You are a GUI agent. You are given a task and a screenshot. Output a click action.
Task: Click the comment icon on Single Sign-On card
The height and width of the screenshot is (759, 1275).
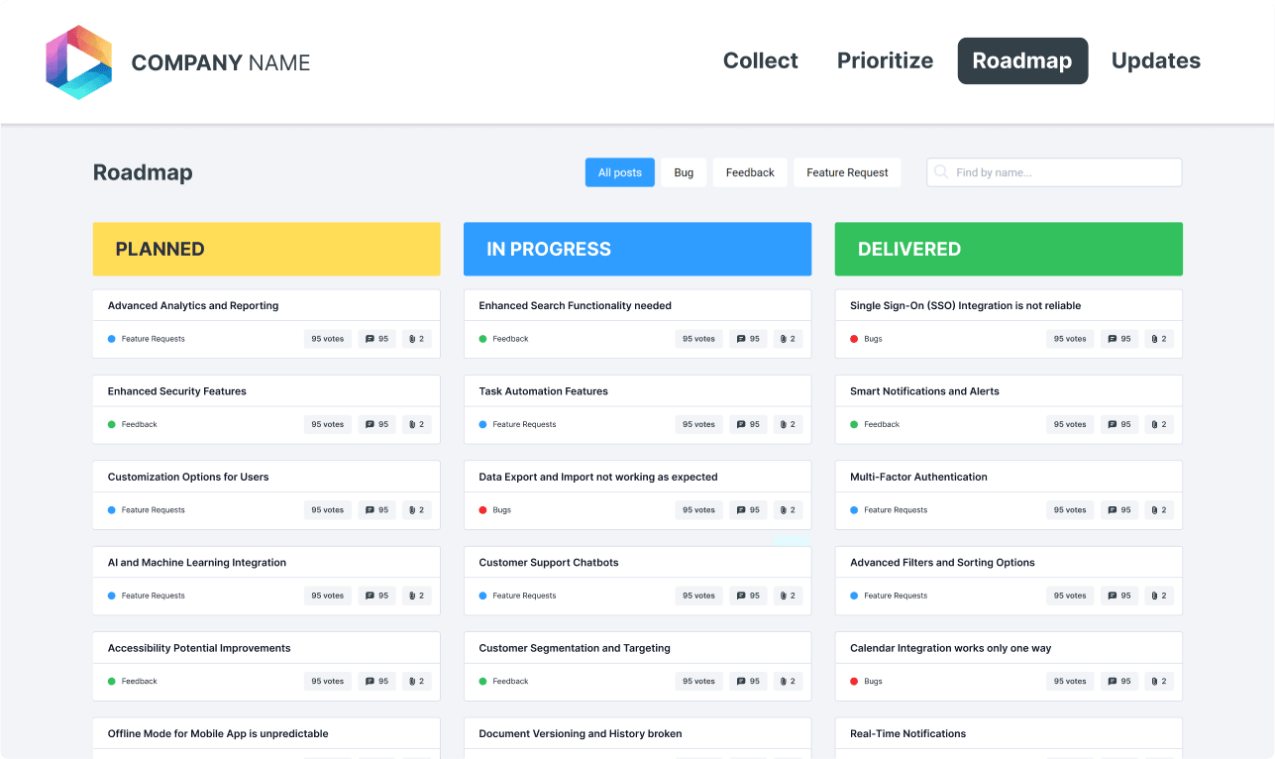point(1113,338)
